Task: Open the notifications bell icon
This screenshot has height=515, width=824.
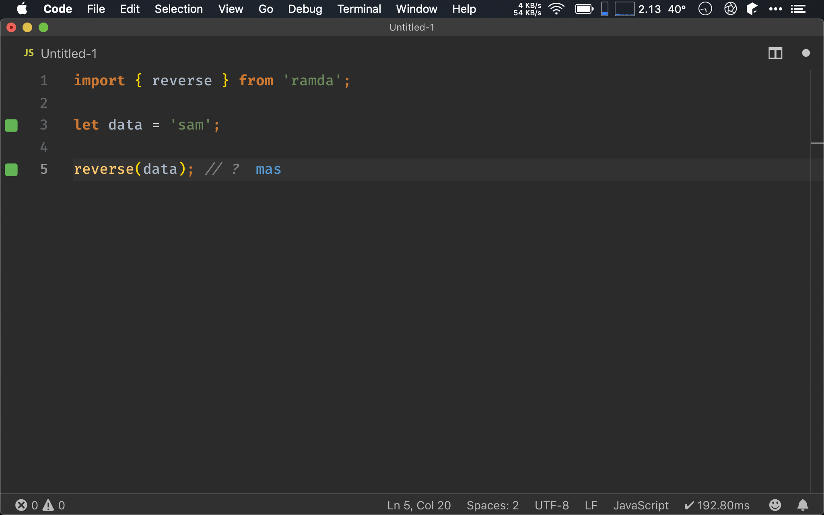Action: (x=803, y=505)
